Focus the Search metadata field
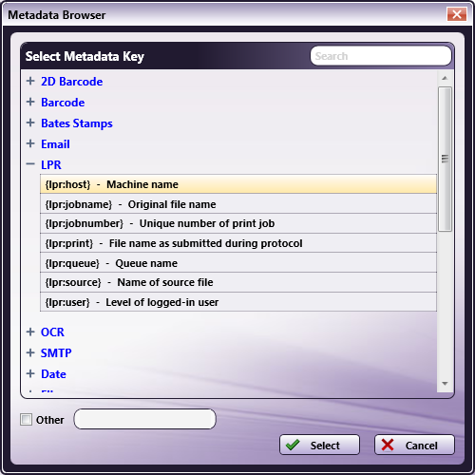The image size is (475, 475). pyautogui.click(x=381, y=56)
